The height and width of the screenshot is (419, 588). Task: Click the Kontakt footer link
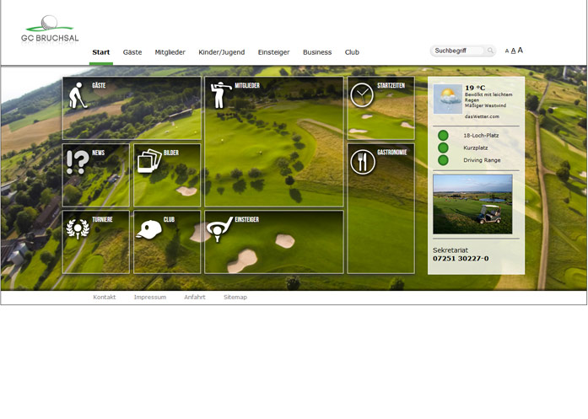pos(105,298)
